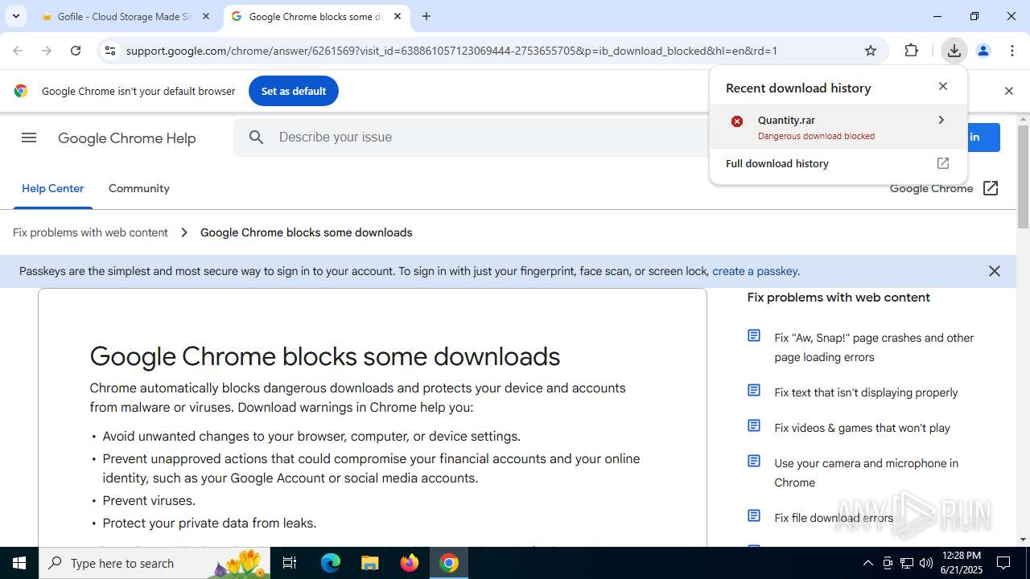Click article icon beside camera and microphone link
Viewport: 1030px width, 579px height.
coord(754,462)
